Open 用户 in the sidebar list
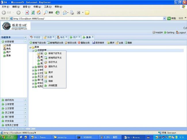187x140 pixels. point(7,52)
